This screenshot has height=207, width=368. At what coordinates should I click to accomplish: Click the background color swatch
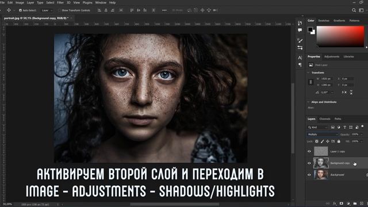(313, 33)
